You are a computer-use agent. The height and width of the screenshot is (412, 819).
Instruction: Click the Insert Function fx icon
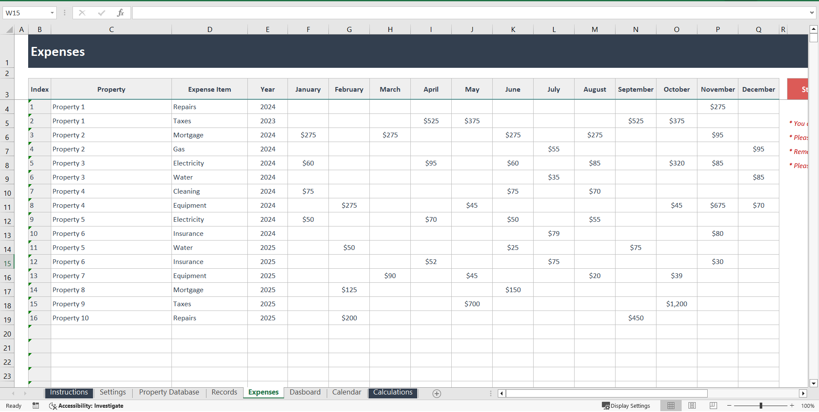tap(120, 13)
